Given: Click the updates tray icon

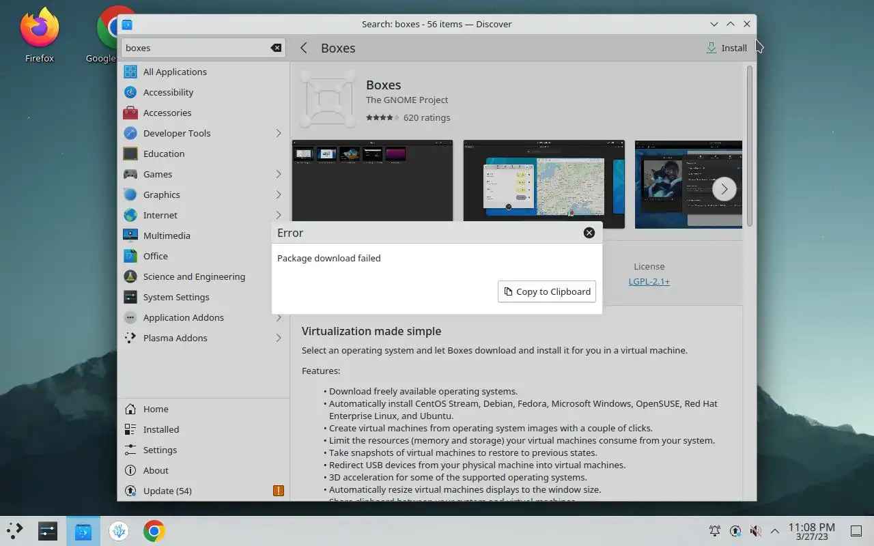Looking at the screenshot, I should coord(735,531).
